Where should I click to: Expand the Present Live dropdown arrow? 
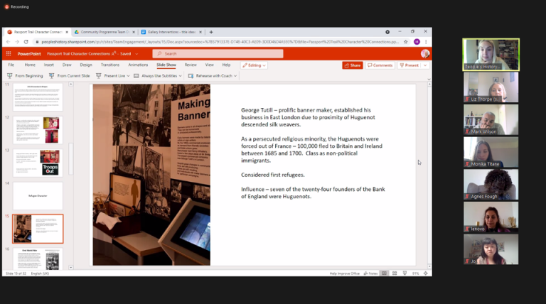pos(129,75)
